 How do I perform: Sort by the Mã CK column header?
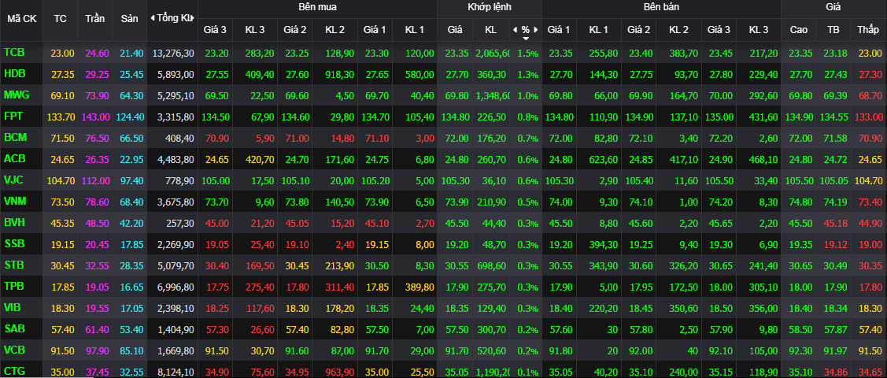pos(21,18)
